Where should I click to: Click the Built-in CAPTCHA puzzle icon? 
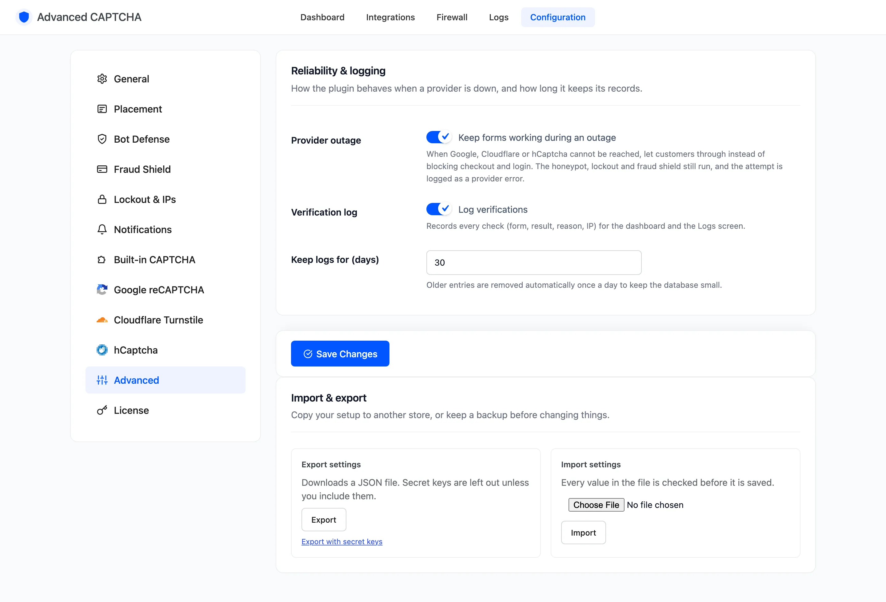click(102, 259)
